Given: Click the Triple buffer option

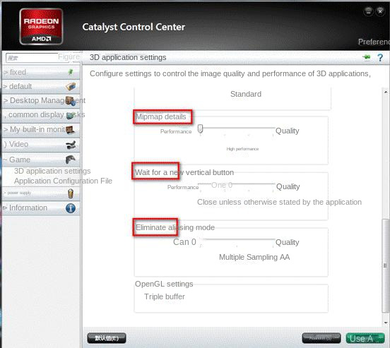Looking at the screenshot, I should point(165,296).
